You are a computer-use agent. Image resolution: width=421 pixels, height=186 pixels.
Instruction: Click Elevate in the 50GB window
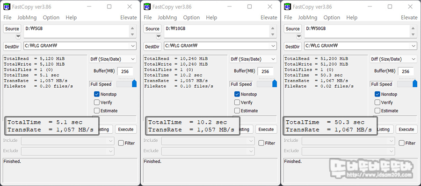point(409,17)
